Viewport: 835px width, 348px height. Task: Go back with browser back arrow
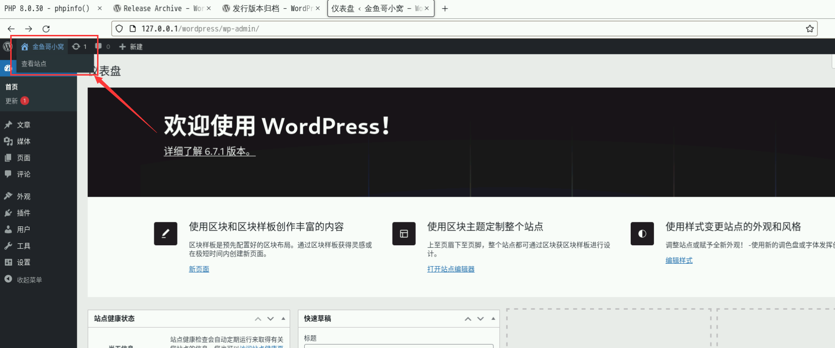(11, 29)
